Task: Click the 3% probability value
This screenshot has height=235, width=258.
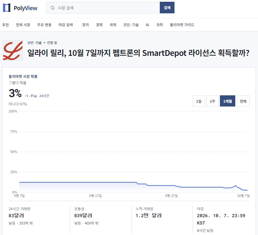Action: (15, 93)
